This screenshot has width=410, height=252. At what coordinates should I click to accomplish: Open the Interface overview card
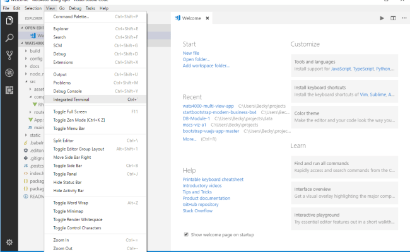[344, 193]
